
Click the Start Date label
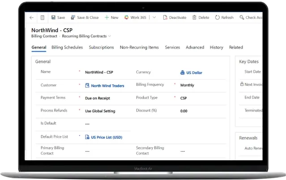click(x=252, y=72)
